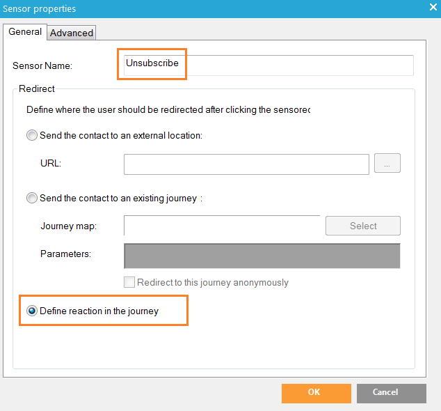Close the Sensor properties dialog
Image resolution: width=441 pixels, height=411 pixels.
(x=433, y=8)
